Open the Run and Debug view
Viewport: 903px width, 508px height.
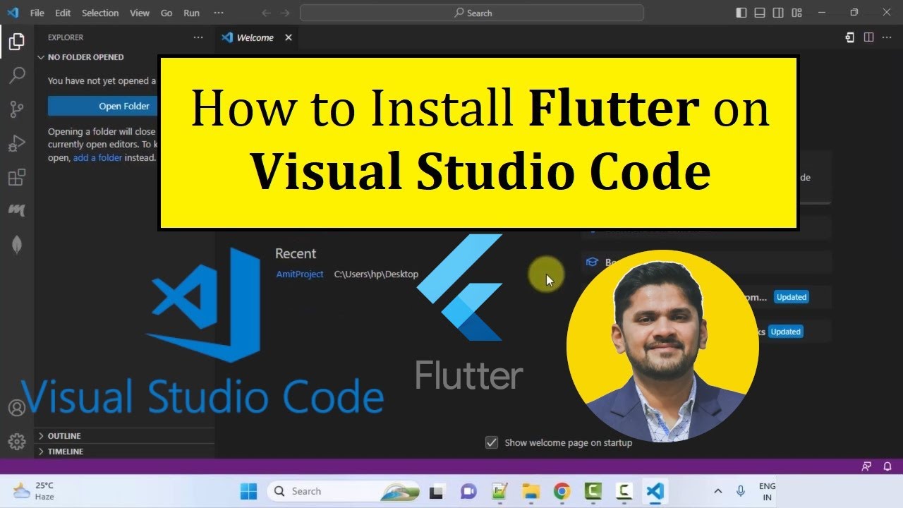tap(17, 143)
